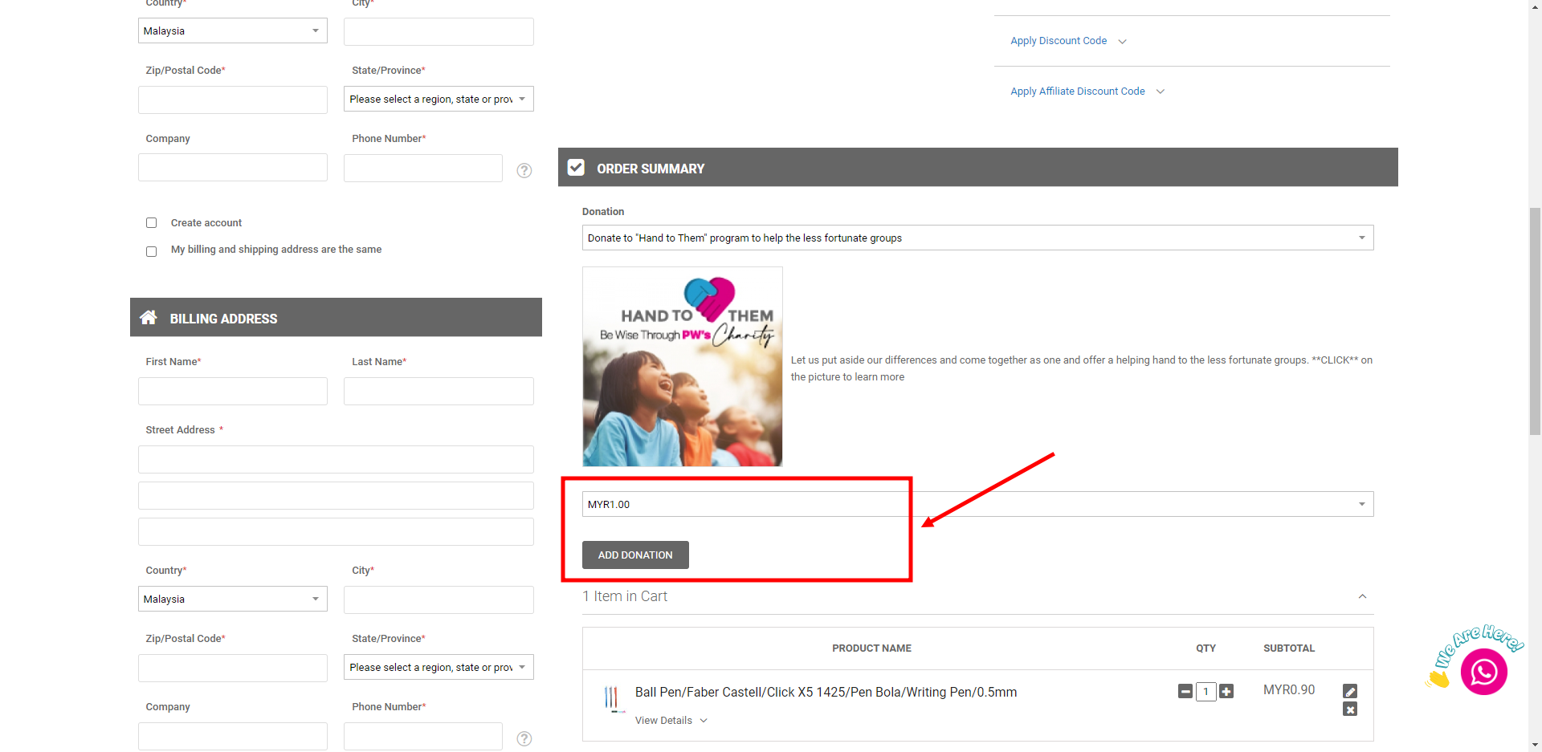Click the Order Summary checkmark icon

(576, 168)
